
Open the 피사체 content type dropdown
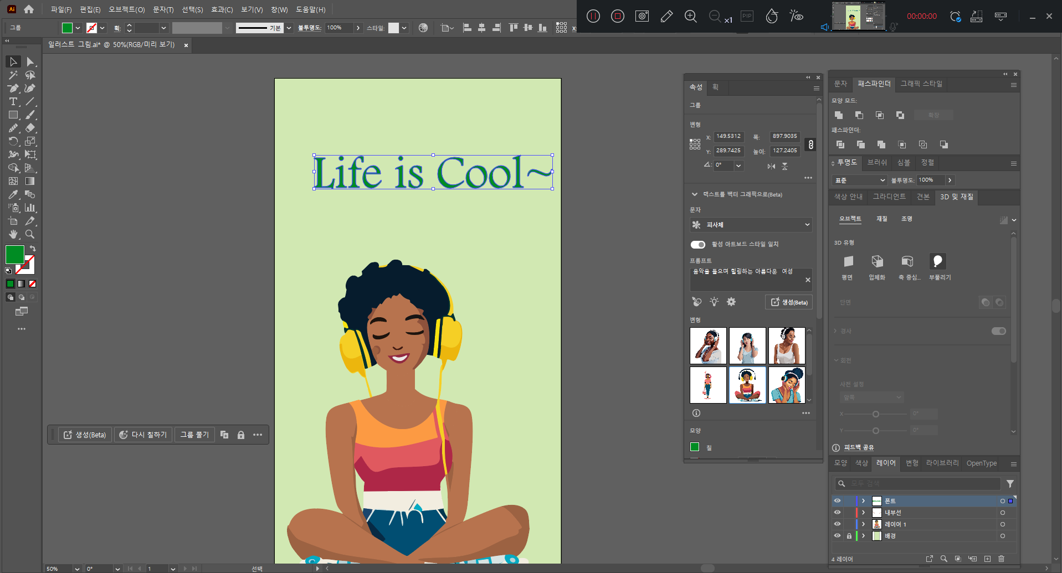pos(751,225)
